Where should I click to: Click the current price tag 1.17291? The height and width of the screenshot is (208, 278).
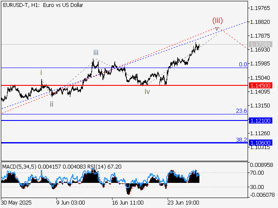click(261, 44)
